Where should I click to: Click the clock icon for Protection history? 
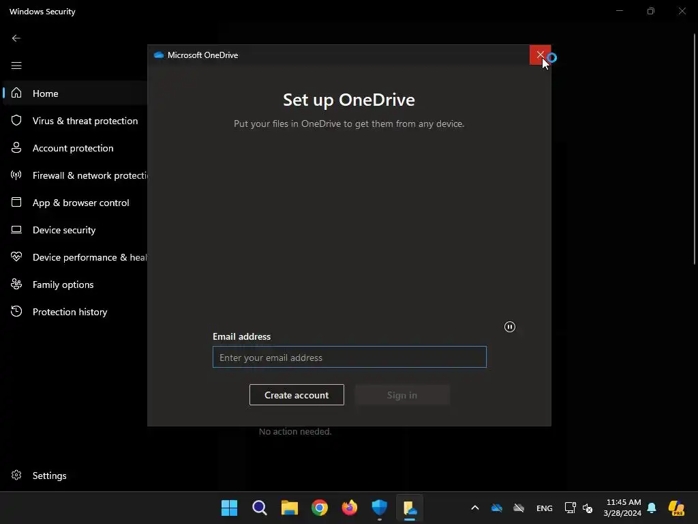tap(16, 311)
